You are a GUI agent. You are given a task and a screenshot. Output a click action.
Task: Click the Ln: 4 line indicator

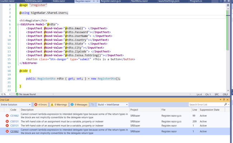pyautogui.click(x=199, y=94)
